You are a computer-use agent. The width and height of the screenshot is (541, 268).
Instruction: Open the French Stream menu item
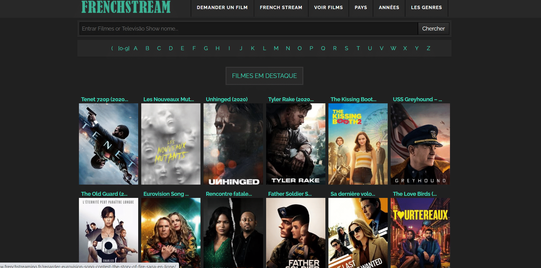281,8
